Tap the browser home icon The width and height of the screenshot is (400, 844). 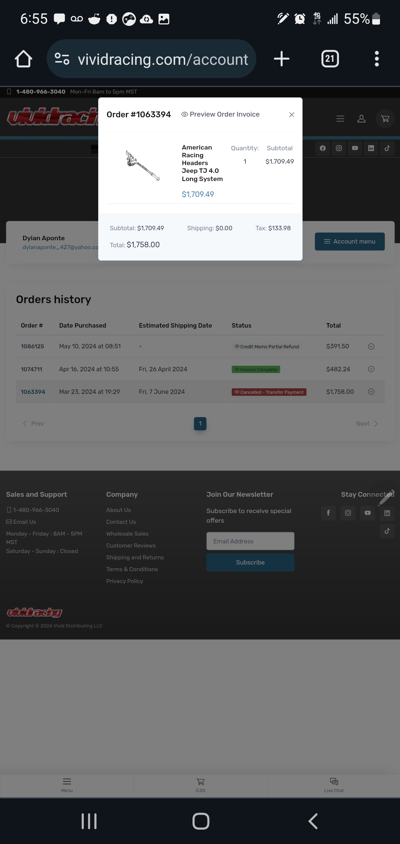point(23,59)
